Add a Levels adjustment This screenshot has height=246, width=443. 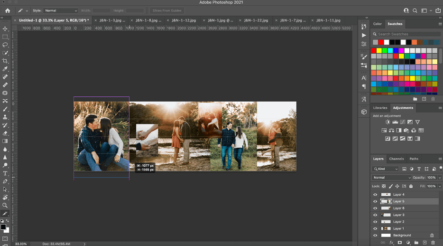(x=395, y=122)
